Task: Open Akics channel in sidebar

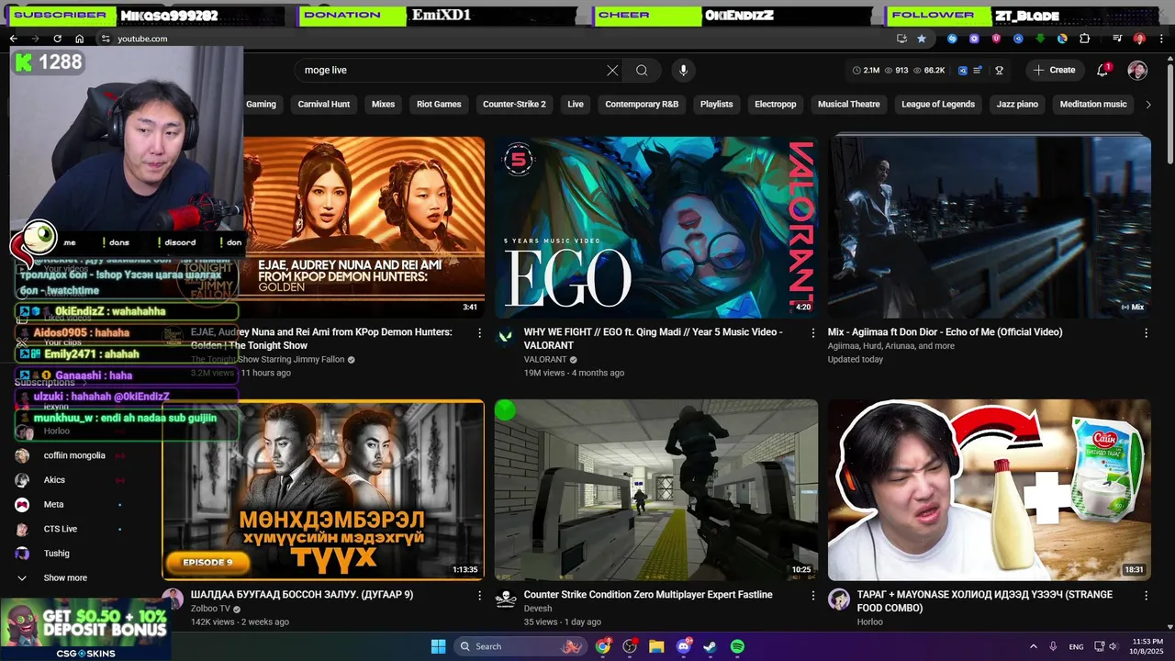Action: pyautogui.click(x=54, y=480)
